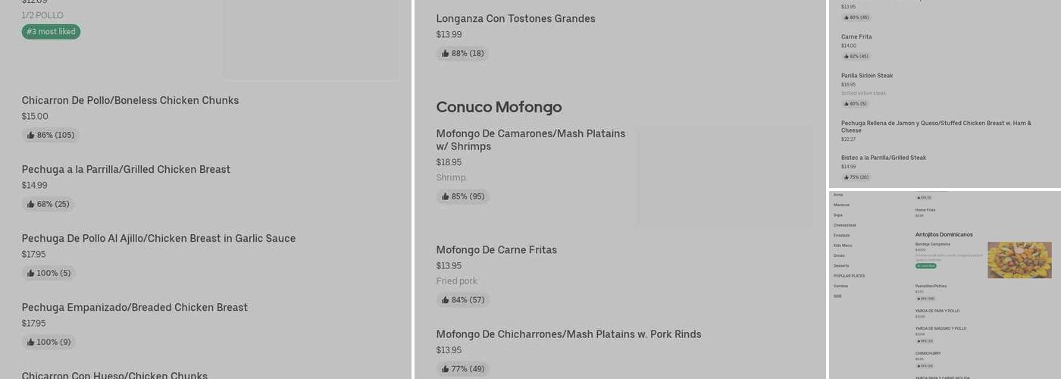Screen dimensions: 1061x379
Task: Click thumbs-up icon on Chicarron De Pollo rating
Action: point(31,136)
